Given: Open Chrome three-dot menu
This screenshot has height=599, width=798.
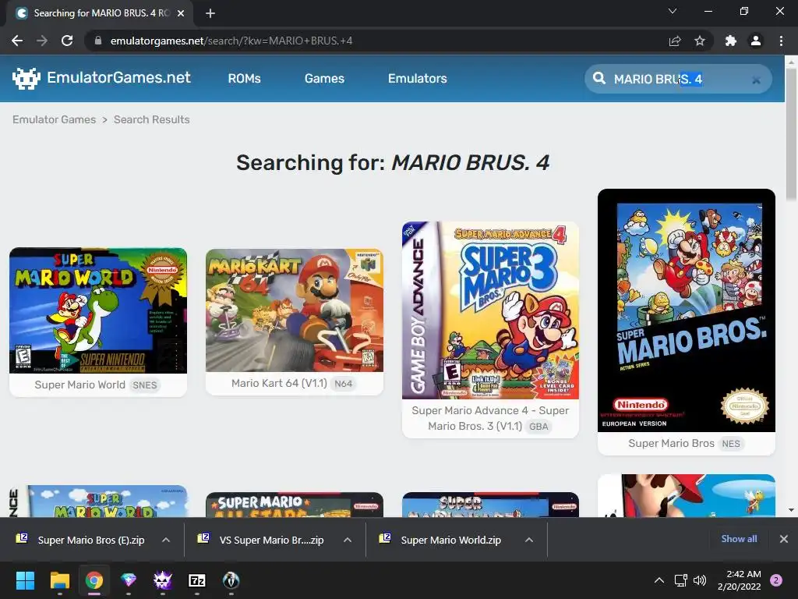Looking at the screenshot, I should 781,41.
